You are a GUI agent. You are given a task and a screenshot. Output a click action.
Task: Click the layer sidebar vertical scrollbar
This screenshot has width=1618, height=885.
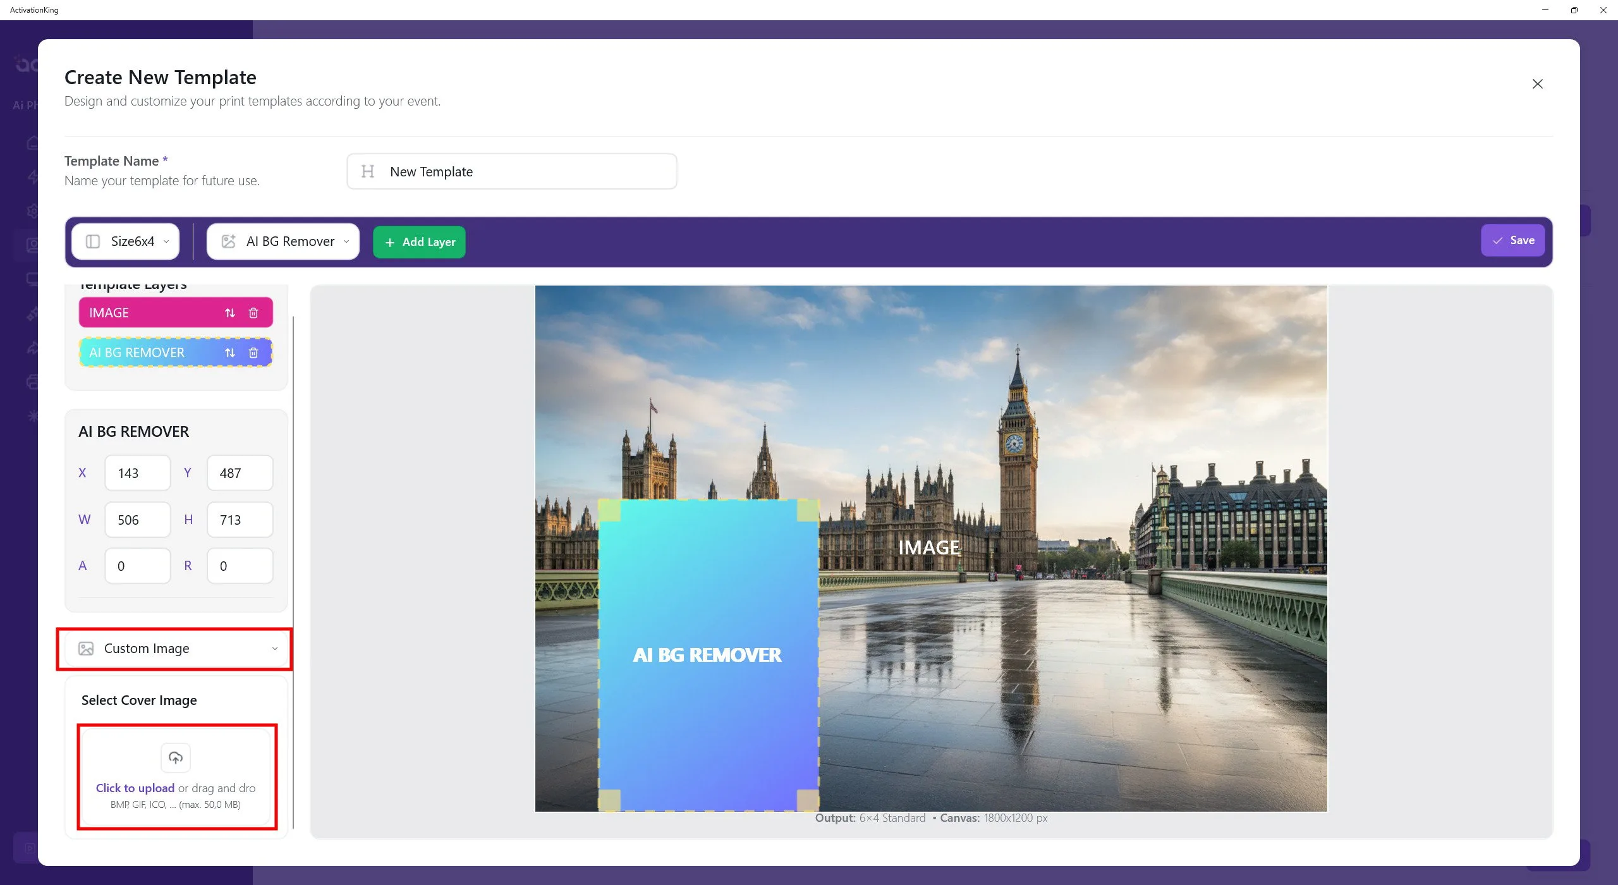(293, 572)
